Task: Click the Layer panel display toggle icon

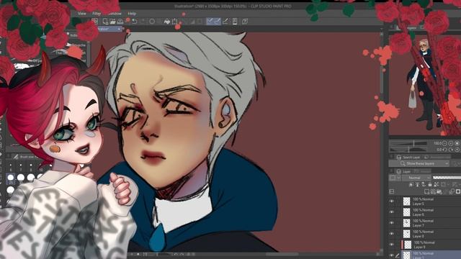Action: pyautogui.click(x=392, y=192)
